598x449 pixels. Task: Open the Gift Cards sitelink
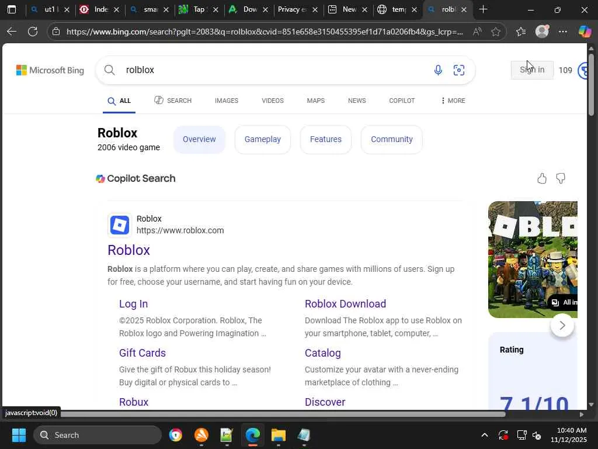pos(142,353)
